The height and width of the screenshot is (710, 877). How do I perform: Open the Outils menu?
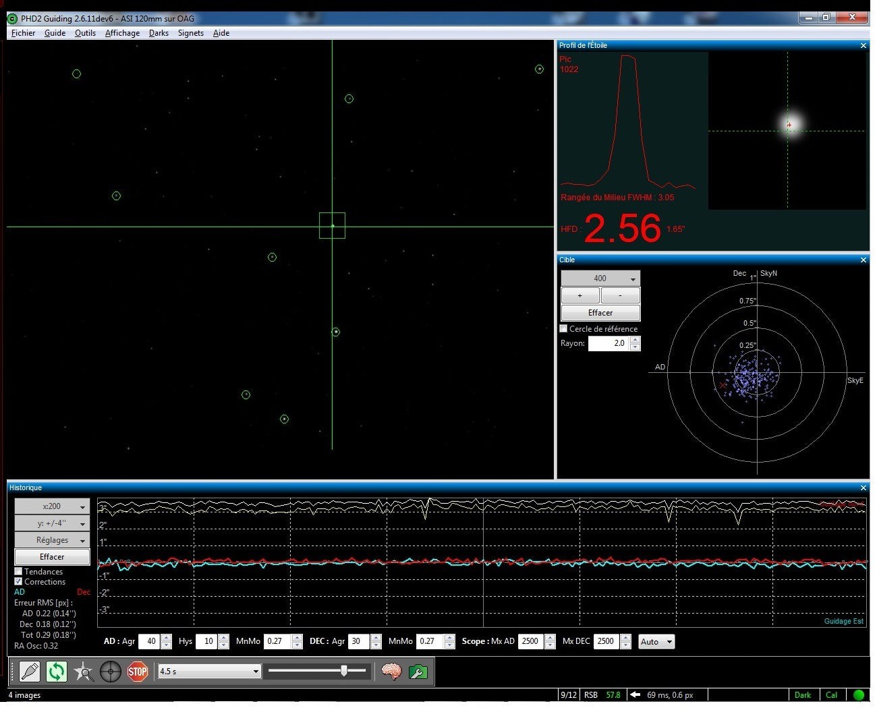[x=85, y=33]
